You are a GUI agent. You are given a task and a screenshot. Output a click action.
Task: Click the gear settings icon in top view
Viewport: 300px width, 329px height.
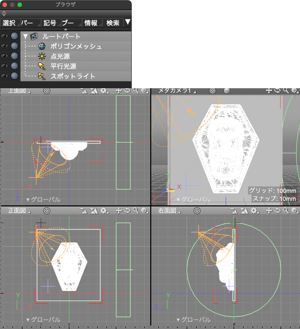click(x=104, y=91)
